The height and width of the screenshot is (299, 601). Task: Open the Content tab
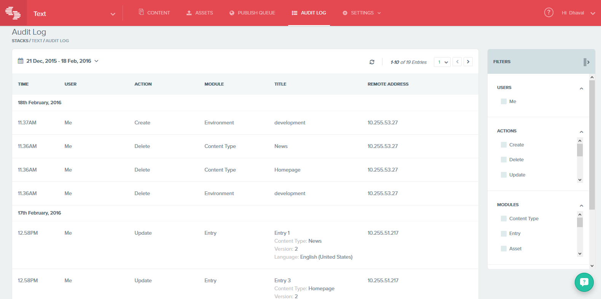coord(154,13)
